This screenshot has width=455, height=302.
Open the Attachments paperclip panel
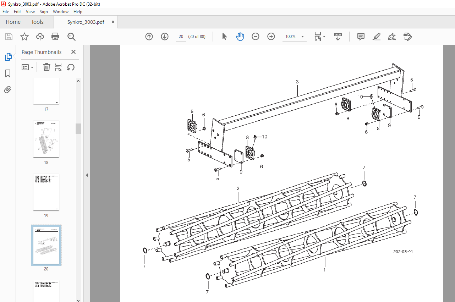coord(8,90)
